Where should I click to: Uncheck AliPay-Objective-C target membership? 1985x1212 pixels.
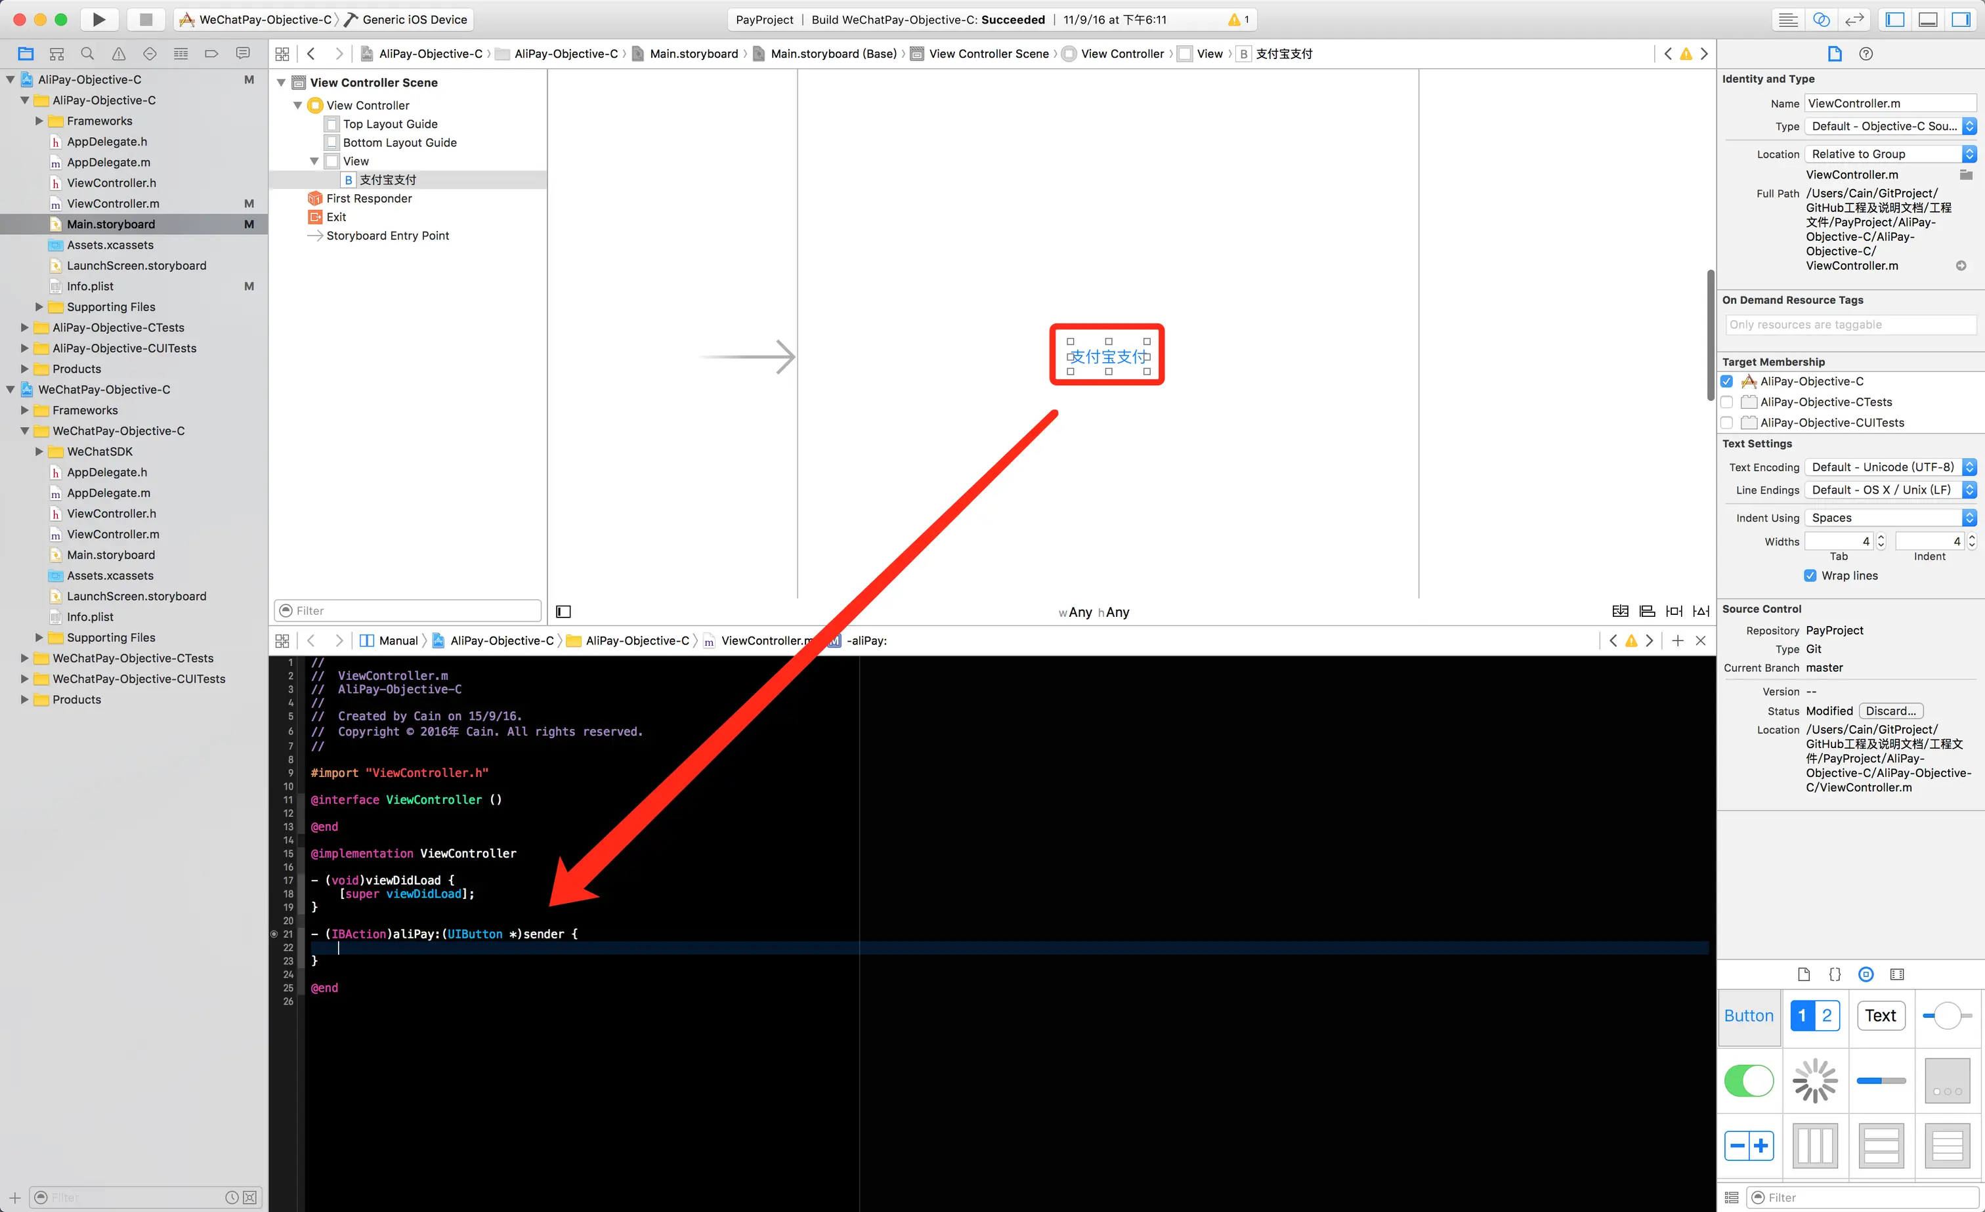coord(1726,381)
